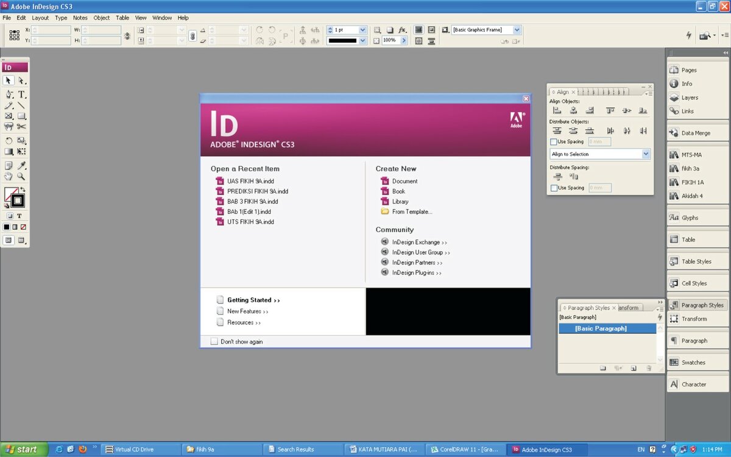Select the Rectangle Frame tool

(9, 116)
